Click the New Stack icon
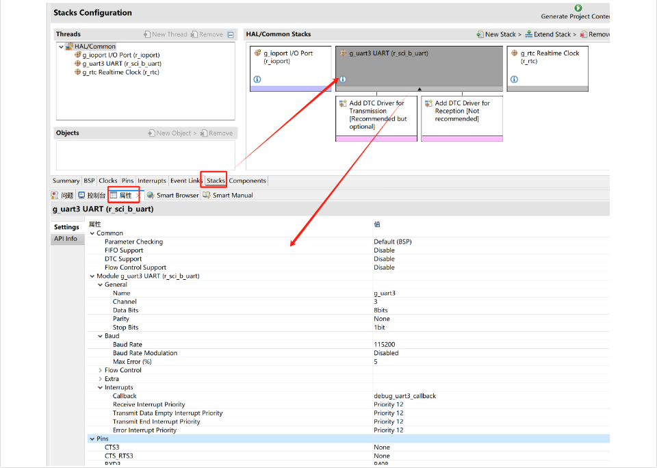 (480, 34)
